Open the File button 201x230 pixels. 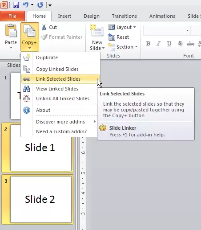point(12,16)
